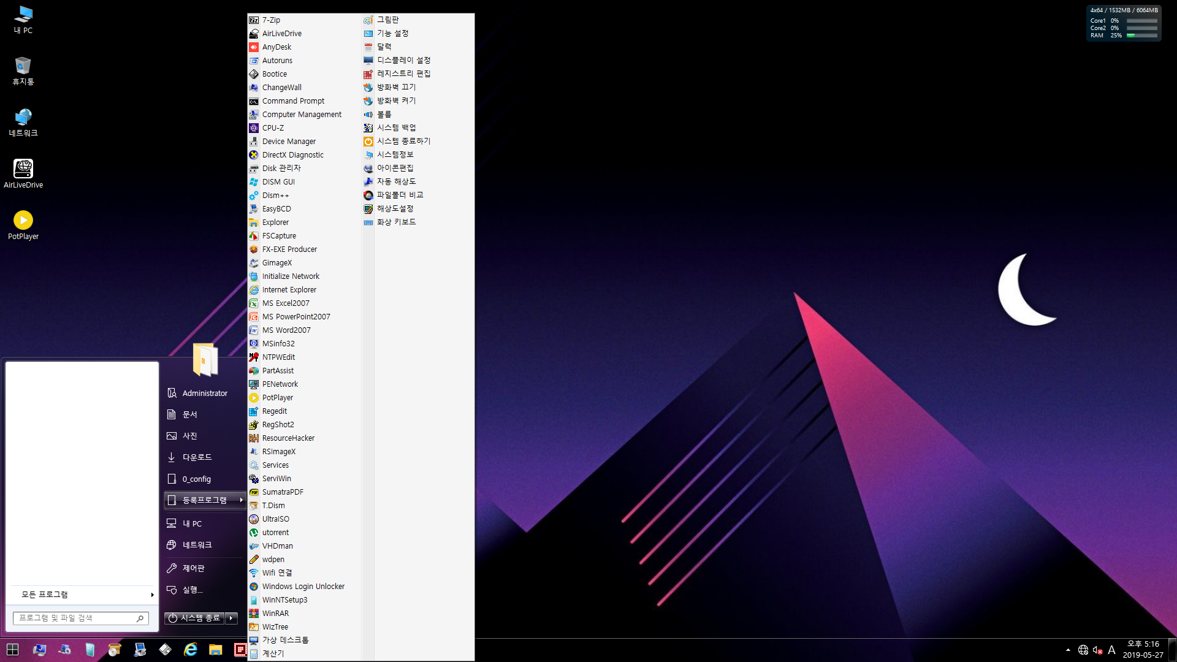Select 자동 해상도 entry
This screenshot has width=1177, height=662.
click(x=418, y=182)
